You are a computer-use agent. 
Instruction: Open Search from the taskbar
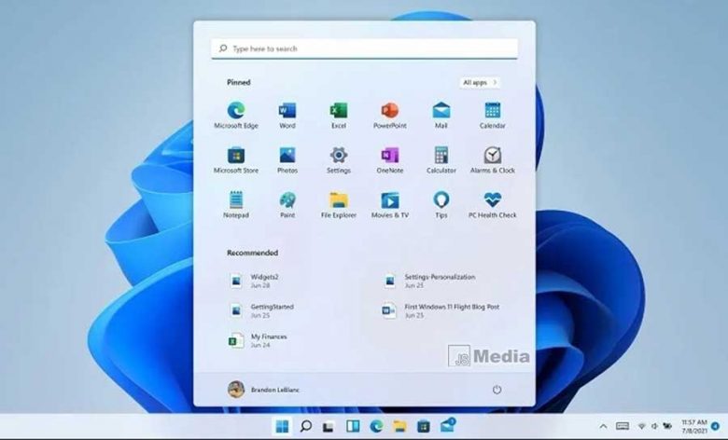point(305,426)
